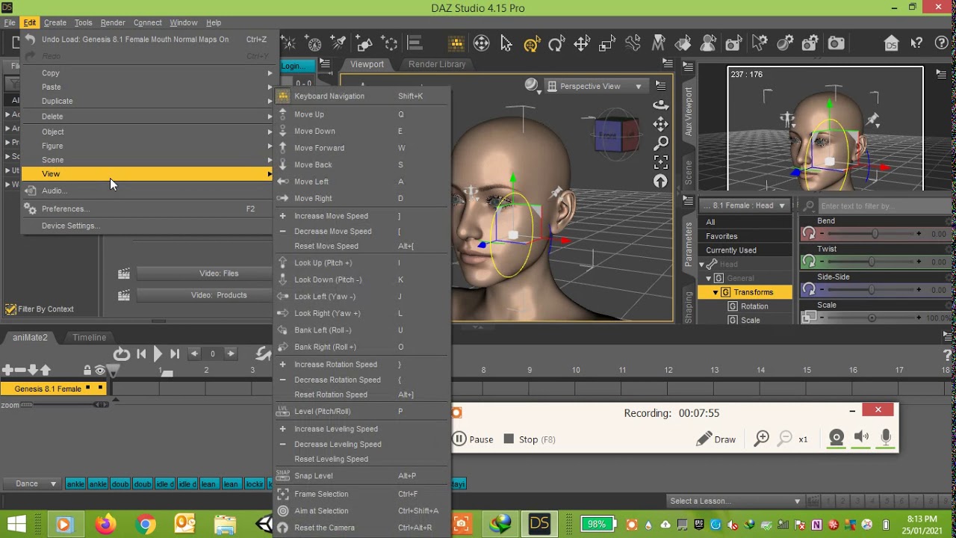The height and width of the screenshot is (538, 956).
Task: Toggle the keyboard navigation grid icon in toolbar
Action: pyautogui.click(x=456, y=44)
